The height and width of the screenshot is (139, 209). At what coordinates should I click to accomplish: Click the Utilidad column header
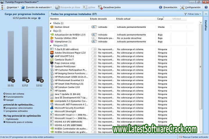[x=179, y=19]
